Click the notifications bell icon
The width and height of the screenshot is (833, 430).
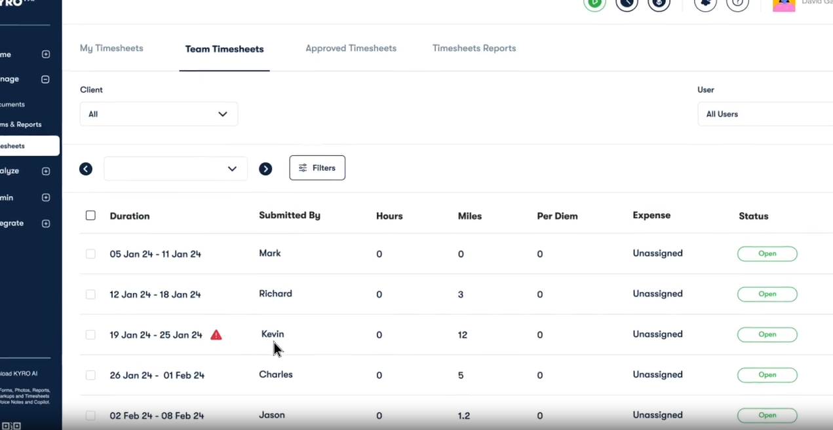click(x=705, y=3)
